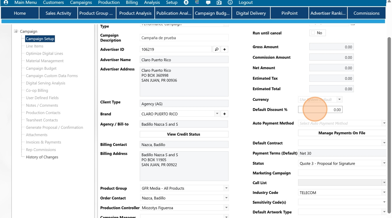Screen dimensions: 392x218
Task: Open the Campaigns menu
Action: click(81, 2)
